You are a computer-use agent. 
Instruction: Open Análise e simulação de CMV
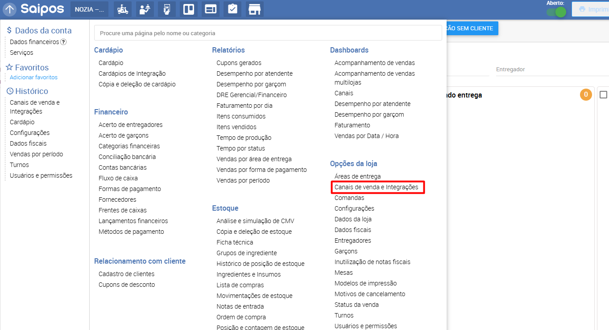tap(255, 221)
